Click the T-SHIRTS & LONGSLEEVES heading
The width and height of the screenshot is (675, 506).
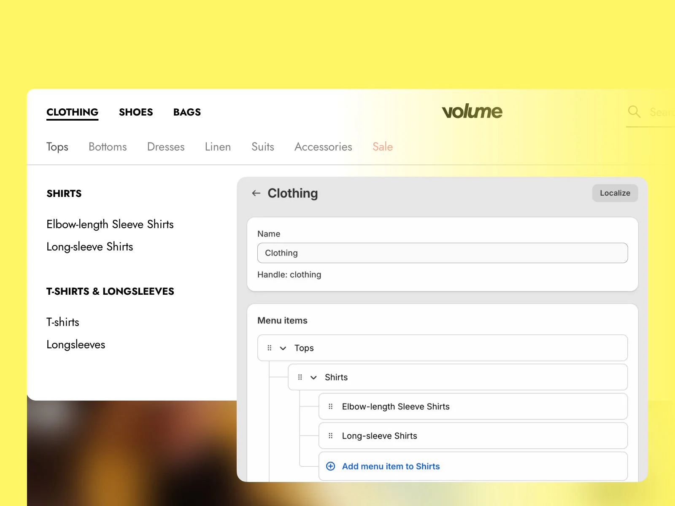(x=110, y=291)
